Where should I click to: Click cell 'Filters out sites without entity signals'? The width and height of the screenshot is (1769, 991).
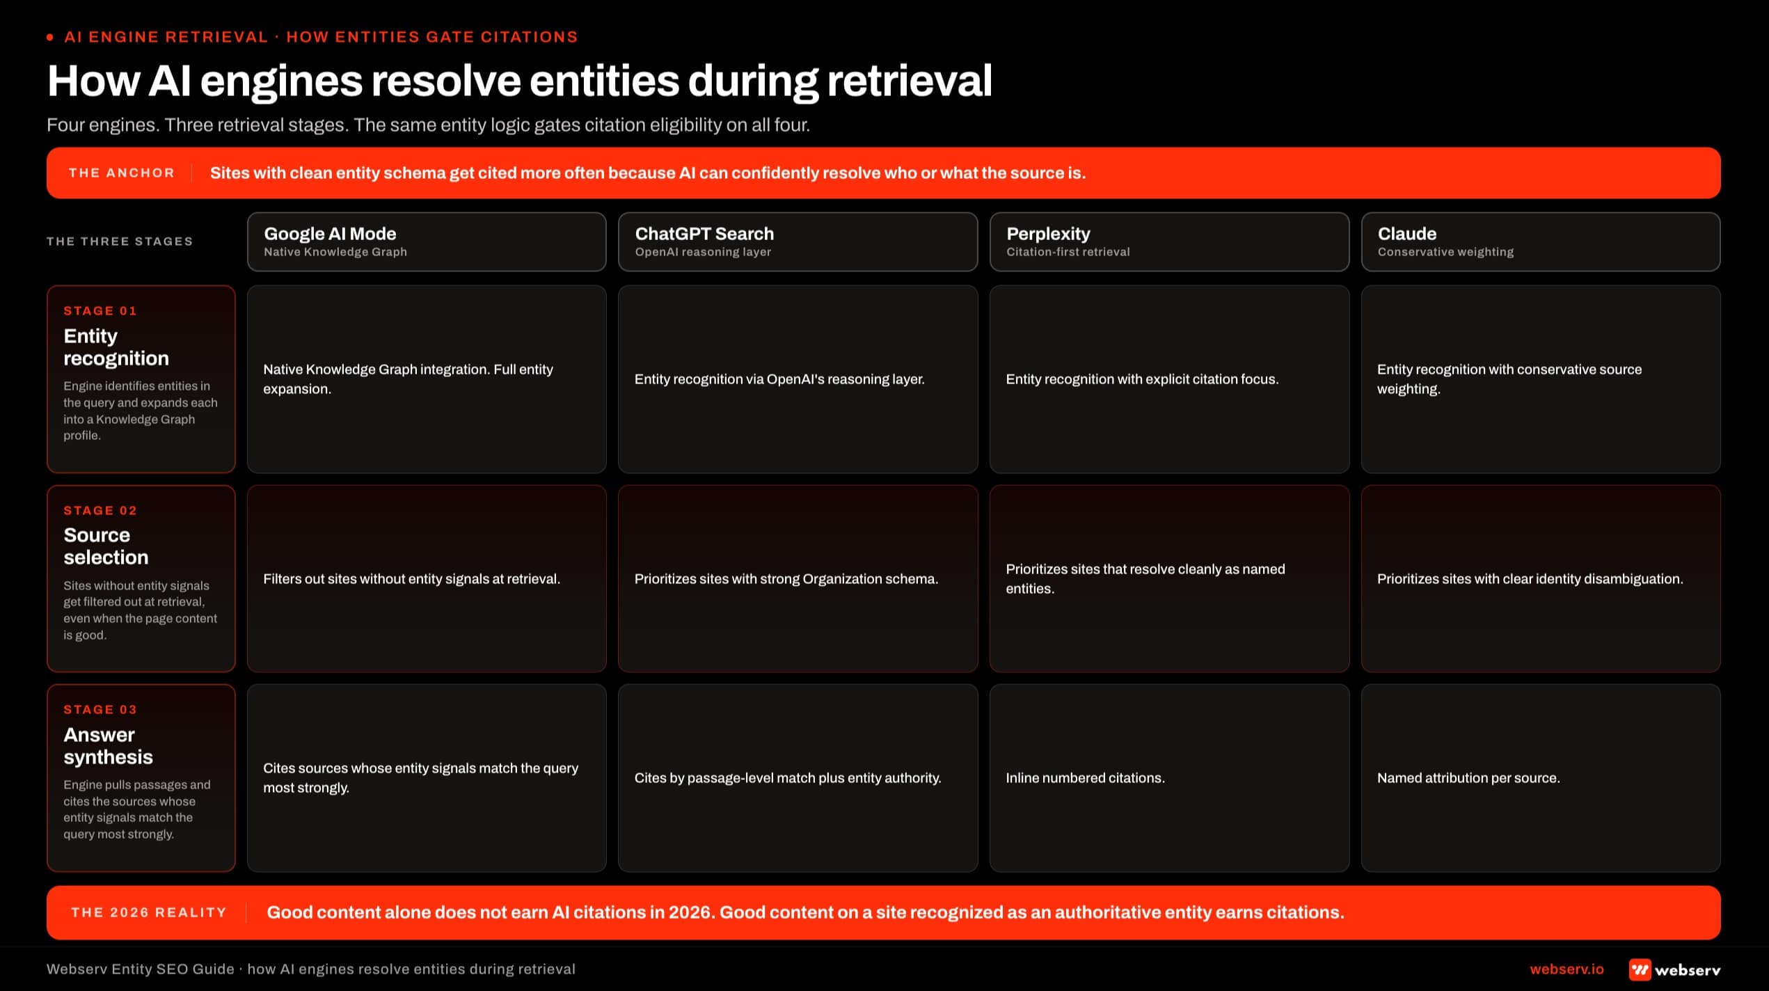[427, 579]
